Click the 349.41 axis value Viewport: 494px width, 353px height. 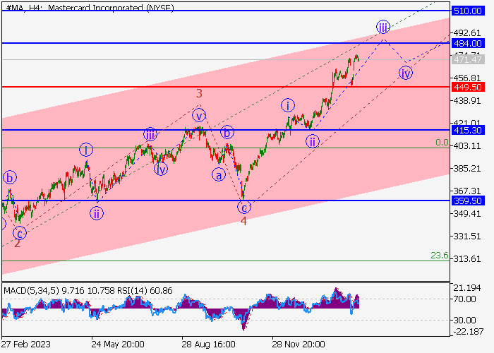(x=467, y=214)
